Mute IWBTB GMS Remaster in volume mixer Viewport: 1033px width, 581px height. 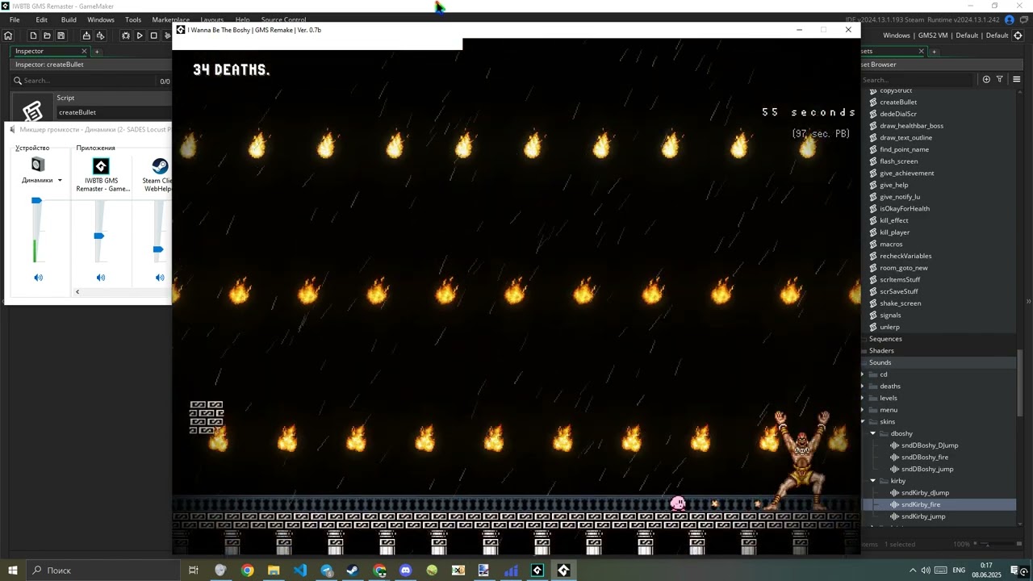click(100, 278)
